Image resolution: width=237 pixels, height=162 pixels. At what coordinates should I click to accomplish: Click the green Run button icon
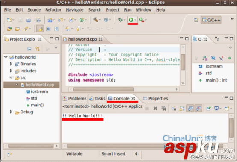131,20
